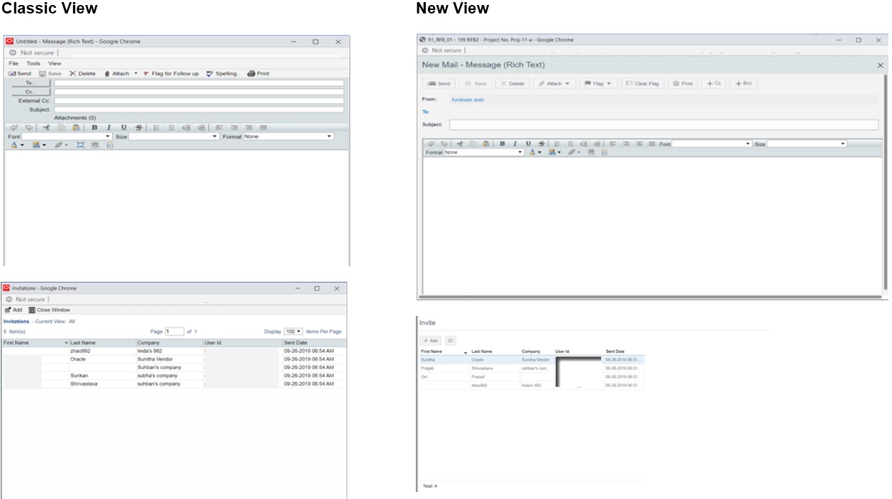Screen dimensions: 892x499
Task: Sort by Sent Date in classic Invitations
Action: pos(295,343)
